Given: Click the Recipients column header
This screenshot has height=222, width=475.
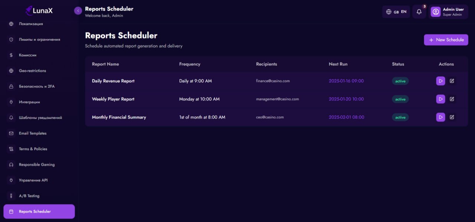Looking at the screenshot, I should coord(266,64).
